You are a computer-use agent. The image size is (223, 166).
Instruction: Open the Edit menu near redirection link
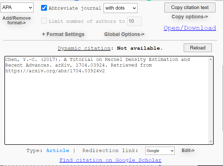188,150
